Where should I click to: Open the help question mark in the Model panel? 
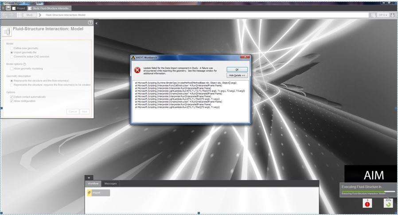click(90, 23)
